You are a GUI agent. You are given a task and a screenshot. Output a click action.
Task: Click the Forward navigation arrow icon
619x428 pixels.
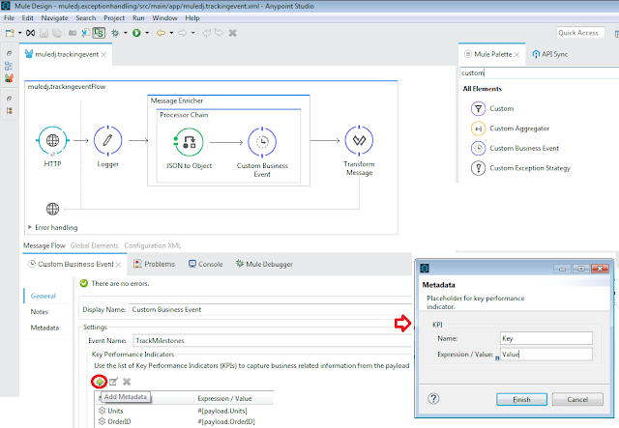coord(182,33)
